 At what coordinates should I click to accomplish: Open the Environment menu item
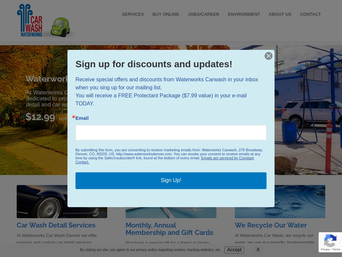(x=244, y=14)
